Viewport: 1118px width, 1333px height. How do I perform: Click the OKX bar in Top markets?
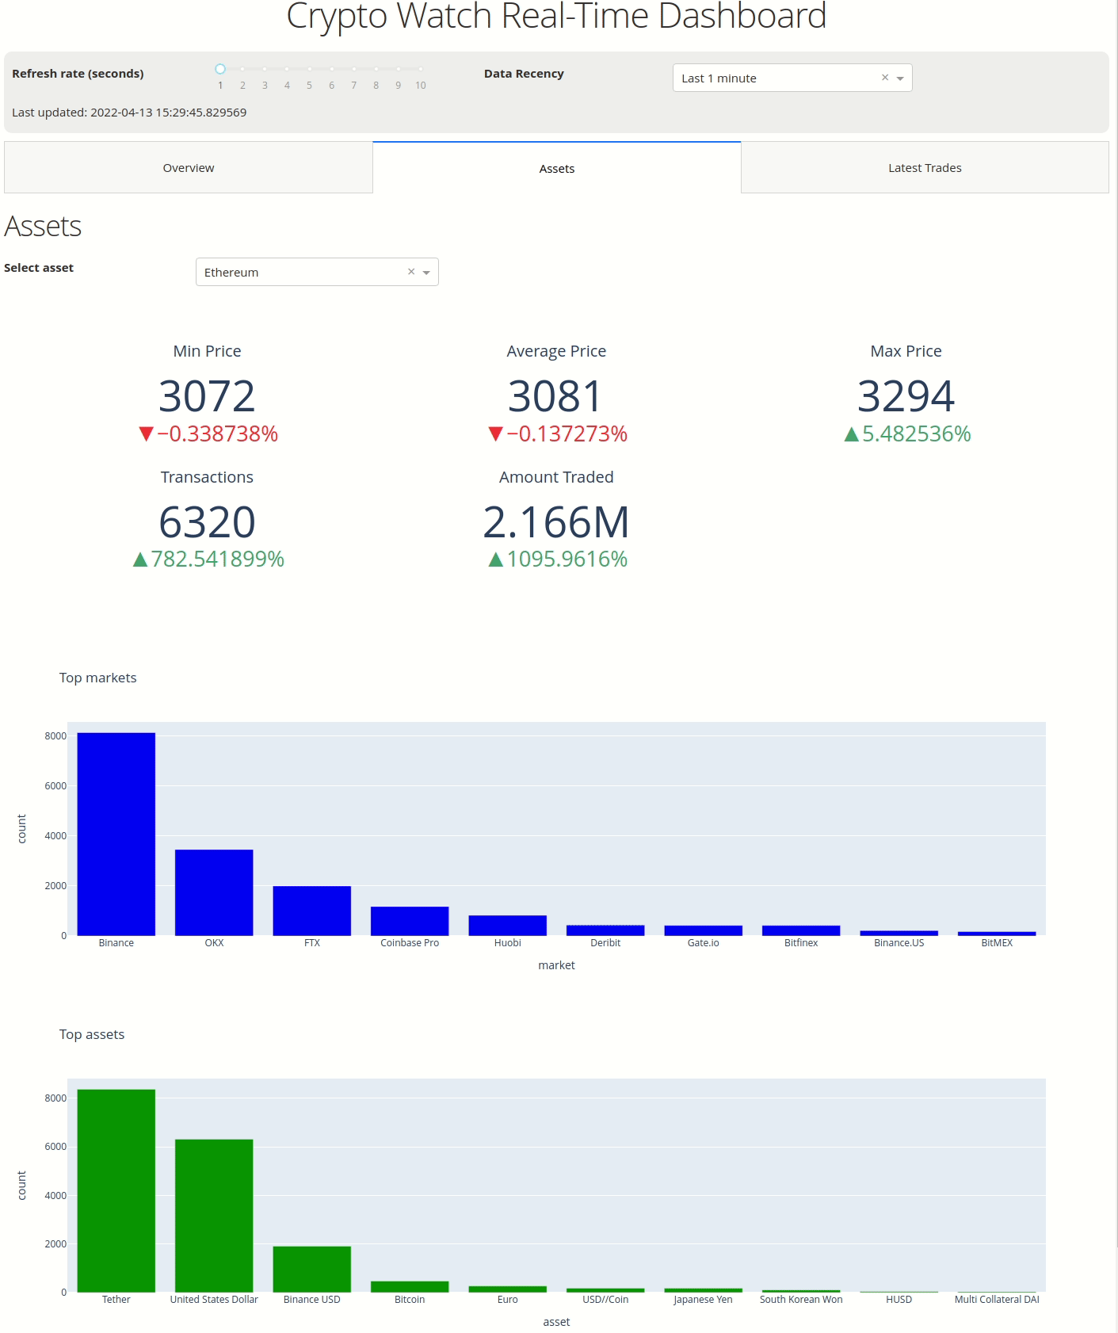[x=214, y=892]
